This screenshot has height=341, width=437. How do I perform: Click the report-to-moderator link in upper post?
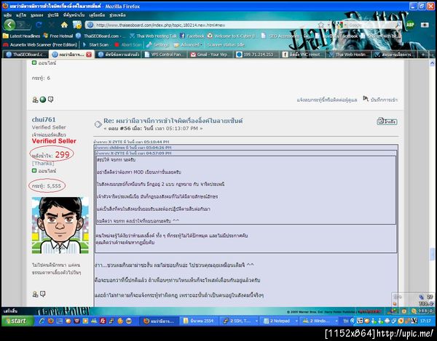tap(326, 100)
